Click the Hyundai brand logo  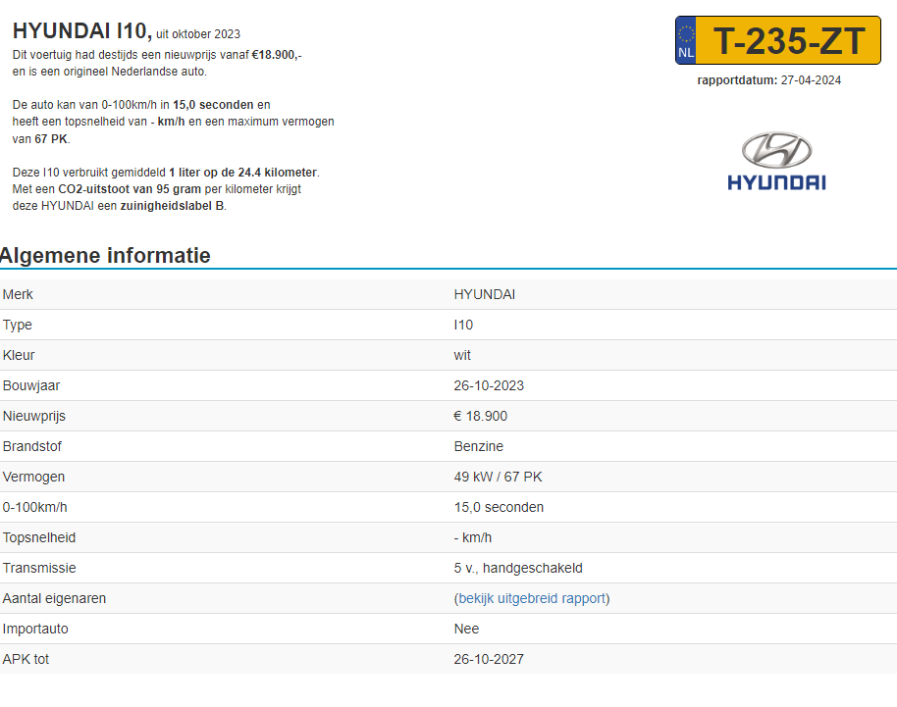pyautogui.click(x=776, y=161)
